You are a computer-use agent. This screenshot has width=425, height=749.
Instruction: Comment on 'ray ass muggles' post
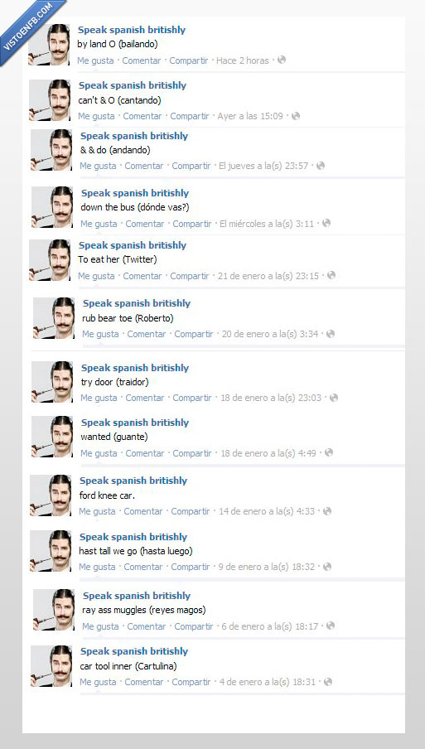(146, 626)
